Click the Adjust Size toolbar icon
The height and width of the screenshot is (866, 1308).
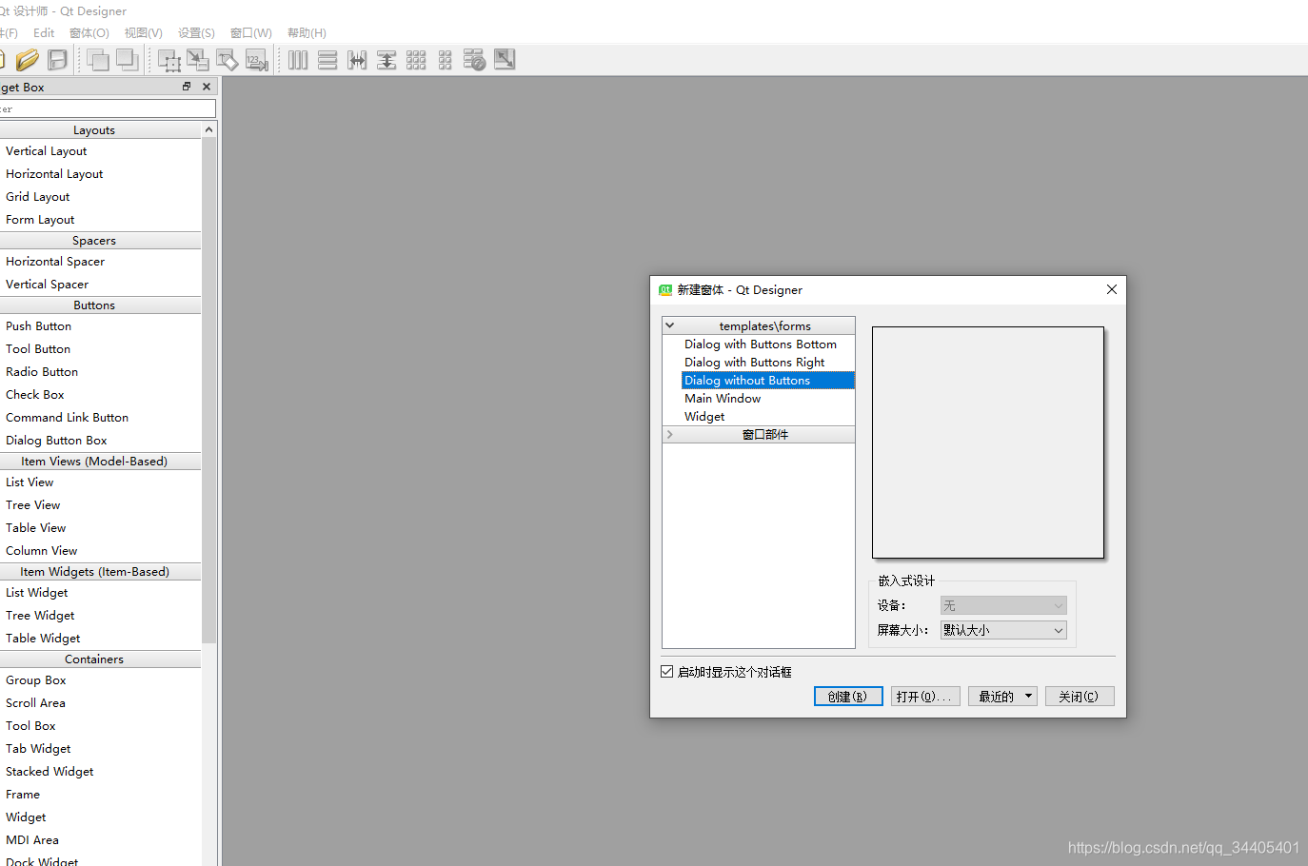[505, 60]
